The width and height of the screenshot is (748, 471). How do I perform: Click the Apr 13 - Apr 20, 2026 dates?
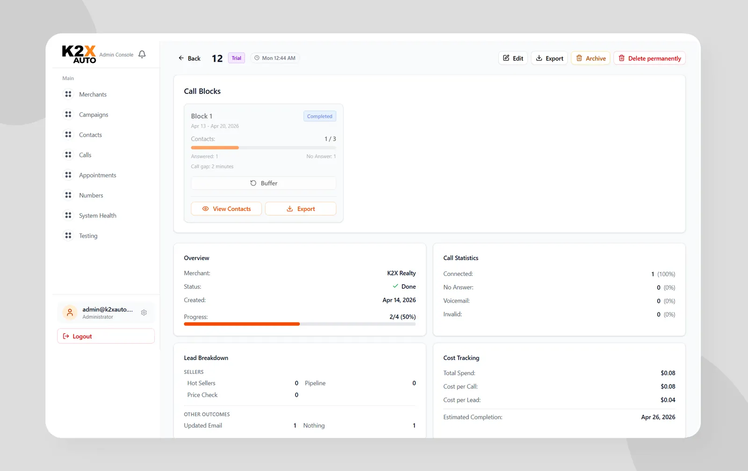[215, 126]
